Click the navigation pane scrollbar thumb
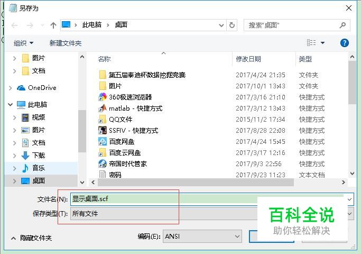The height and width of the screenshot is (254, 361). (82, 131)
